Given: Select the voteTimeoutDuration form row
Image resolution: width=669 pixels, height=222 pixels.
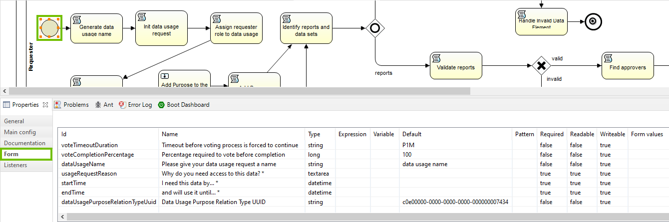Looking at the screenshot, I should click(x=89, y=145).
